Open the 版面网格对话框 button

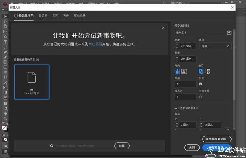217,139
